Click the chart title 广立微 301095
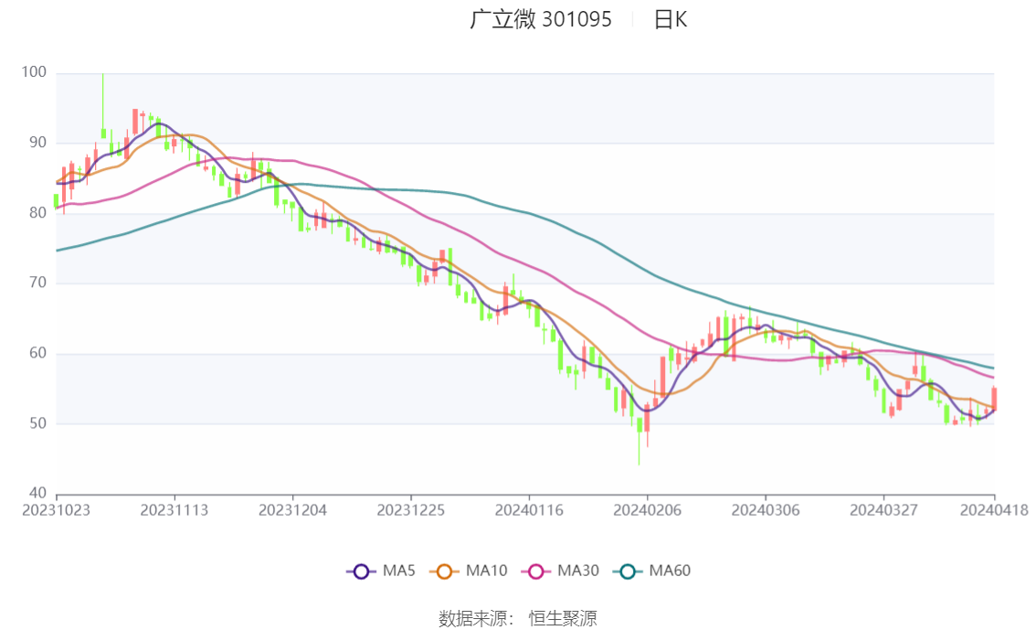This screenshot has width=1036, height=630. (x=541, y=19)
